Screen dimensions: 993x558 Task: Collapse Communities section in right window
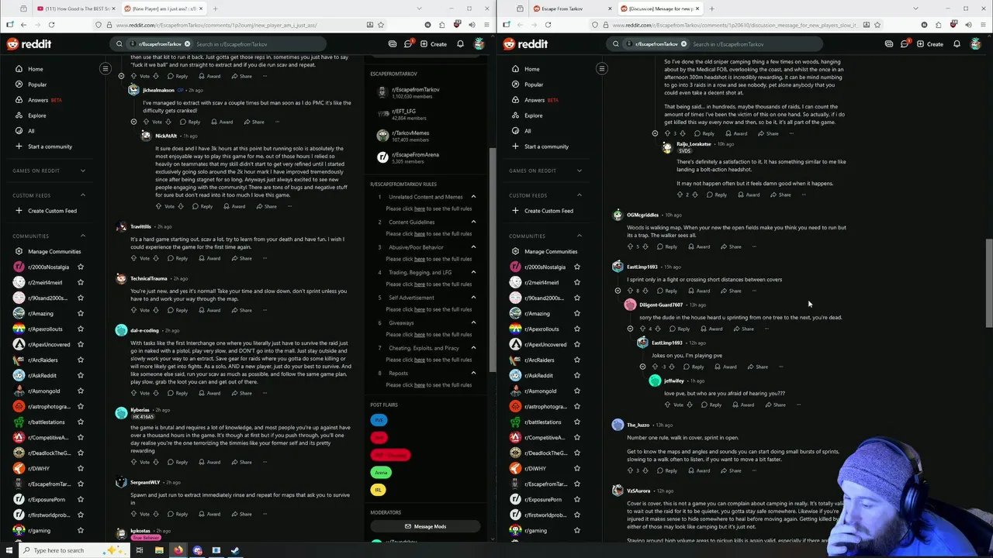(580, 236)
